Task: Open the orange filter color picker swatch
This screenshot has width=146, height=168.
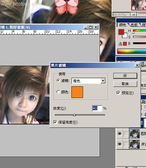Action: 77,92
